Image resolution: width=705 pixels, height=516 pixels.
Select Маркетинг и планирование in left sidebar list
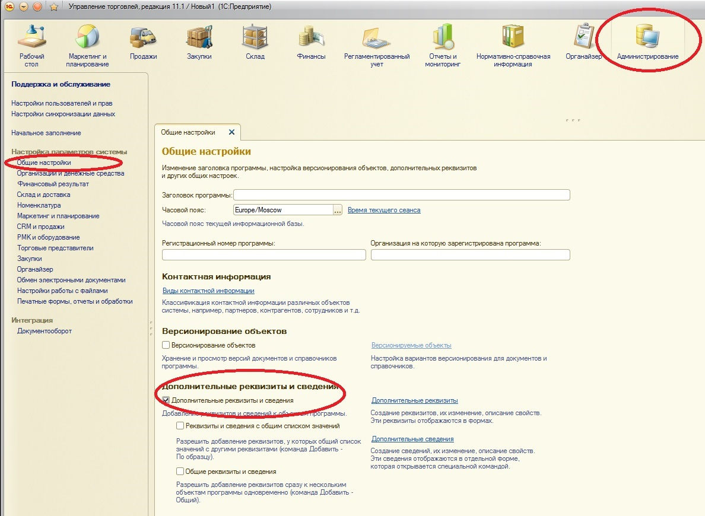pyautogui.click(x=58, y=216)
